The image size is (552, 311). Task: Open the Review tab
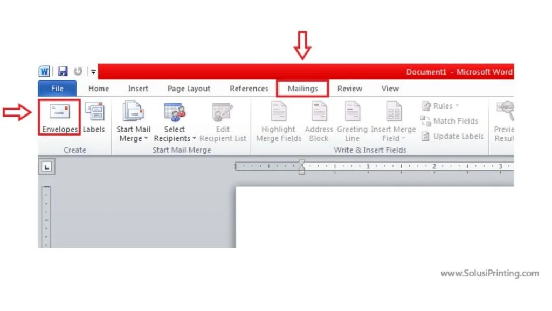349,89
